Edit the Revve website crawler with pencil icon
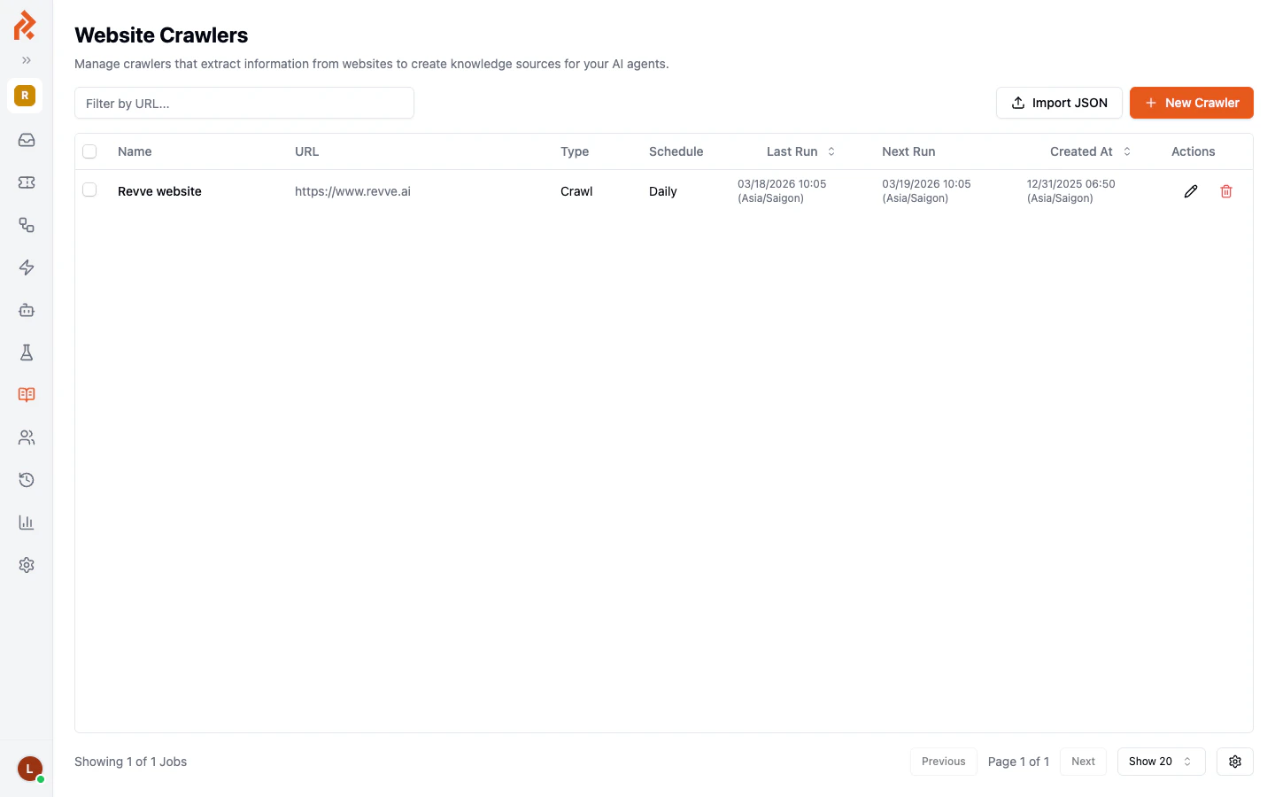The width and height of the screenshot is (1275, 797). point(1191,191)
